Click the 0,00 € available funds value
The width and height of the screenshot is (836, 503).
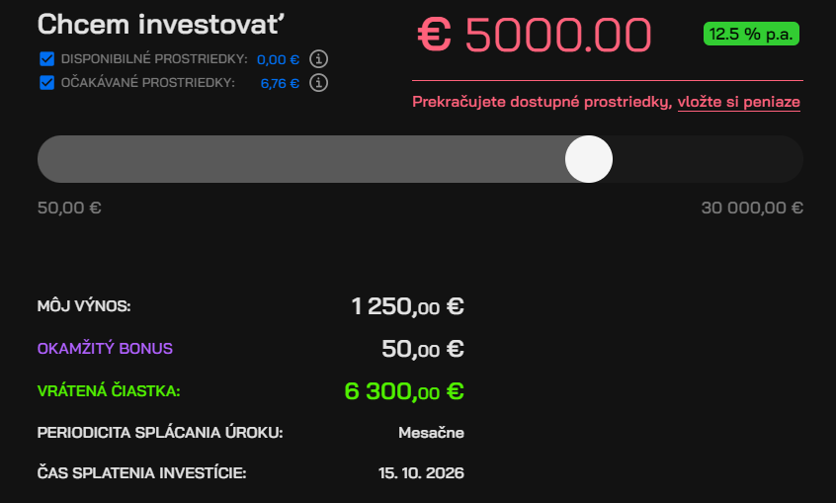[278, 59]
